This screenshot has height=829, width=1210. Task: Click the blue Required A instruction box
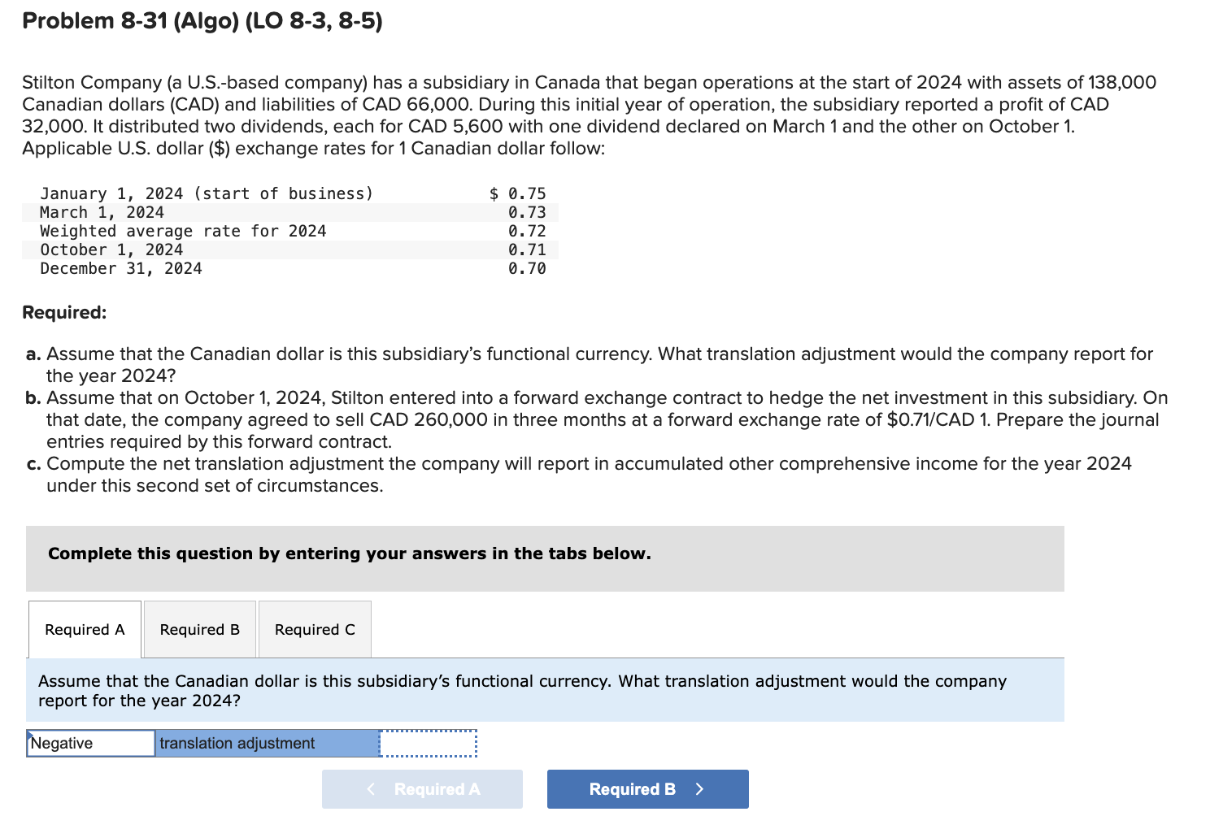coord(545,689)
